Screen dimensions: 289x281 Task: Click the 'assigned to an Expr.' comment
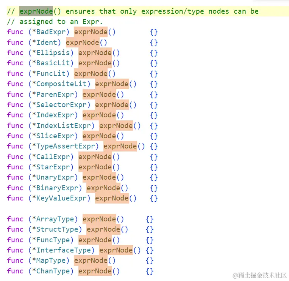(x=61, y=22)
